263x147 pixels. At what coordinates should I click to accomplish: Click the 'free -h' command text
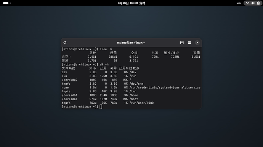[x=106, y=49]
